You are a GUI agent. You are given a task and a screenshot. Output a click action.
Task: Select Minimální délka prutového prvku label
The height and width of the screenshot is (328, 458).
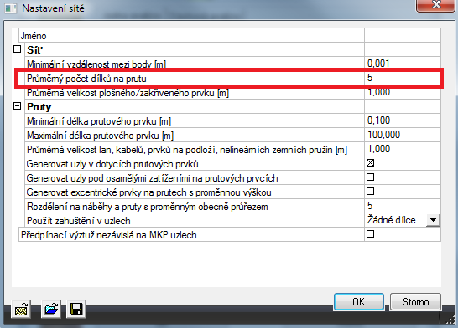pos(99,121)
